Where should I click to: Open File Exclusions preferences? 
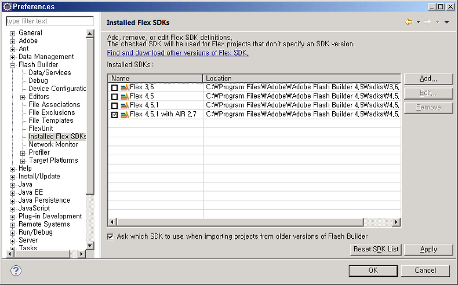tap(52, 112)
